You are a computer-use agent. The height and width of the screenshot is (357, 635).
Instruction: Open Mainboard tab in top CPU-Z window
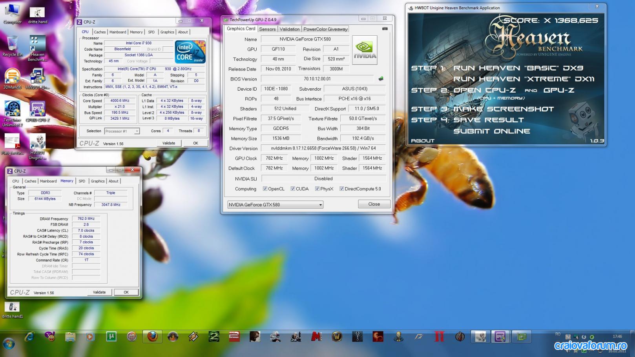[x=118, y=32]
